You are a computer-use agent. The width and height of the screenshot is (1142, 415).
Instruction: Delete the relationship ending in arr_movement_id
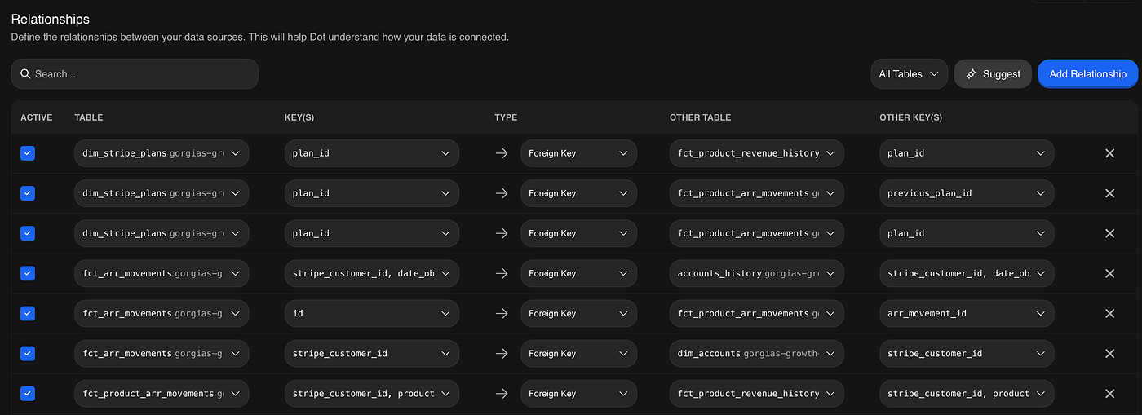point(1109,313)
